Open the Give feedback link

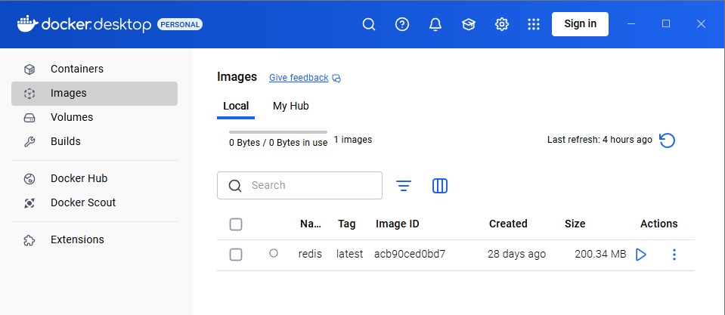299,78
